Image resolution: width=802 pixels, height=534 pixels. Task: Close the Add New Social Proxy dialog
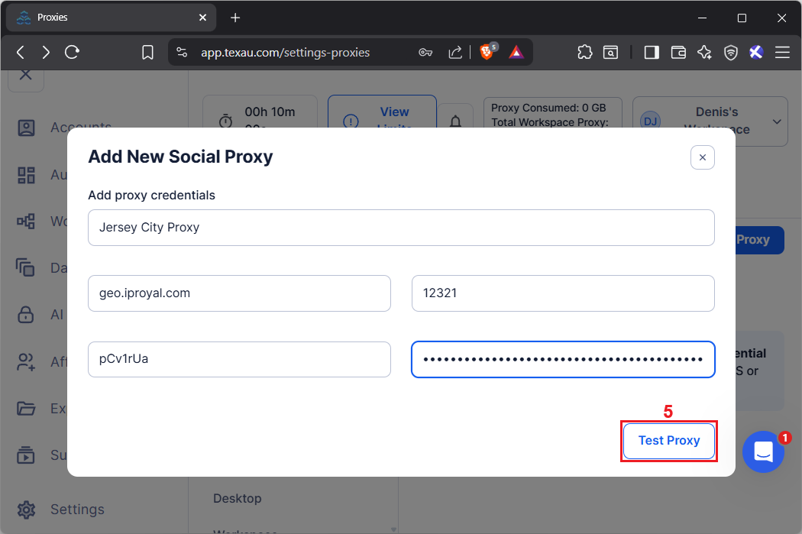702,157
